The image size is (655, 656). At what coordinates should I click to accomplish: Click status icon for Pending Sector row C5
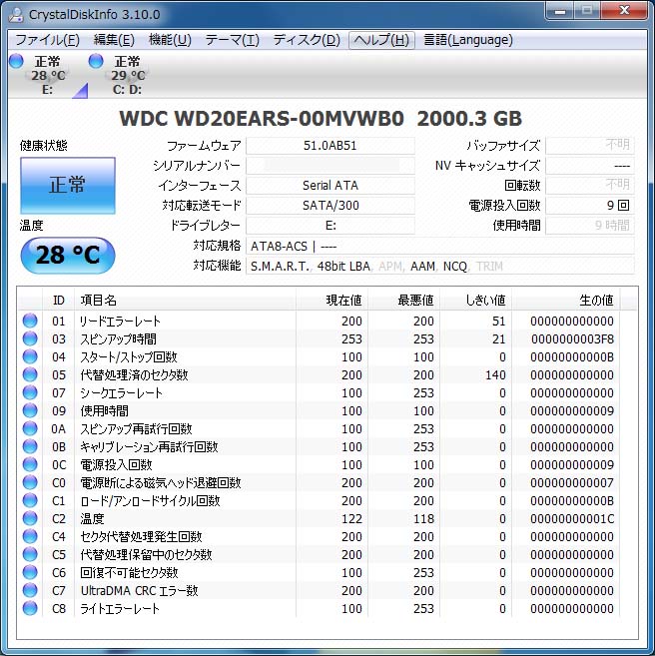30,555
